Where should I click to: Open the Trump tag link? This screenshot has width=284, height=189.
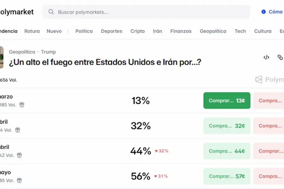click(49, 52)
